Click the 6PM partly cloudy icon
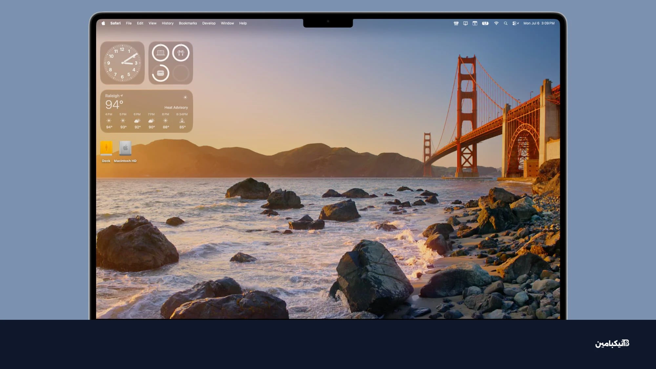656x369 pixels. click(137, 121)
